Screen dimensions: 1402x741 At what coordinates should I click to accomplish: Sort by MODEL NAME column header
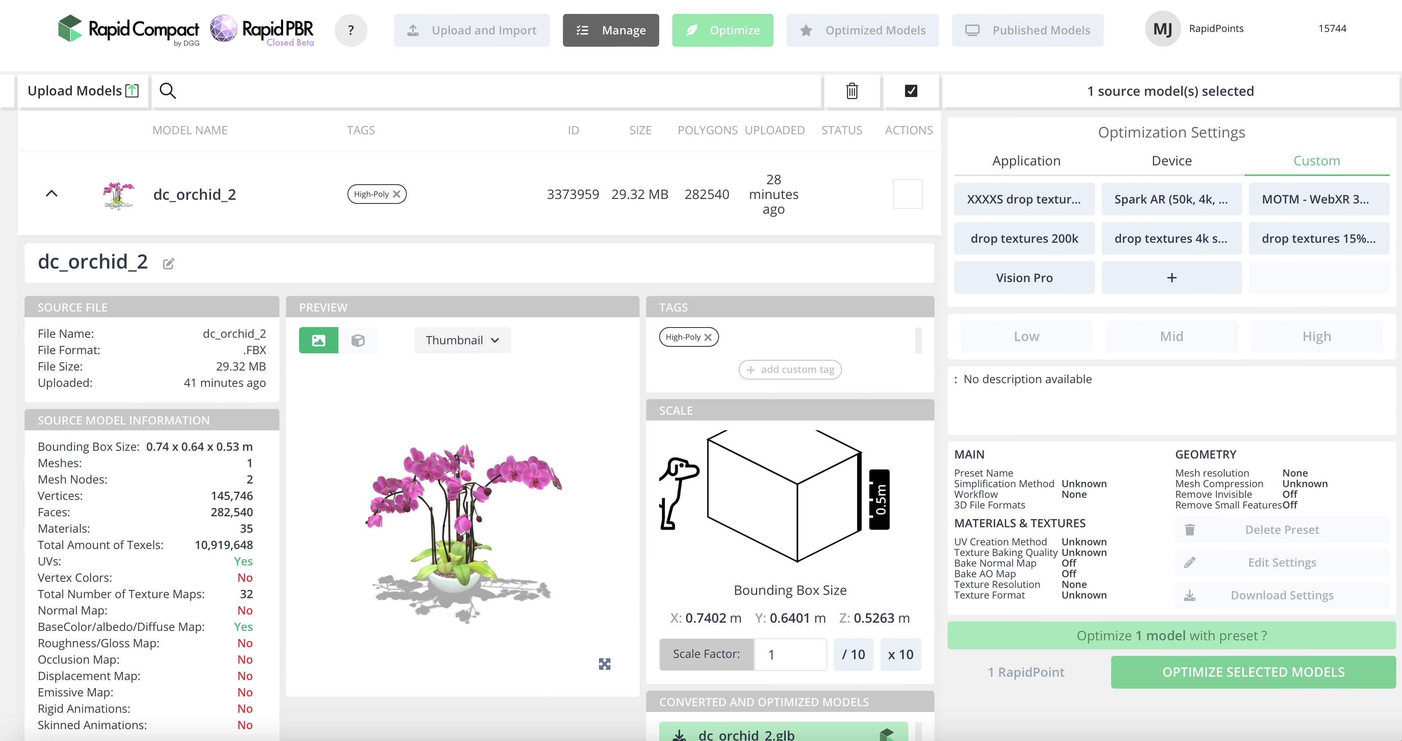tap(190, 131)
